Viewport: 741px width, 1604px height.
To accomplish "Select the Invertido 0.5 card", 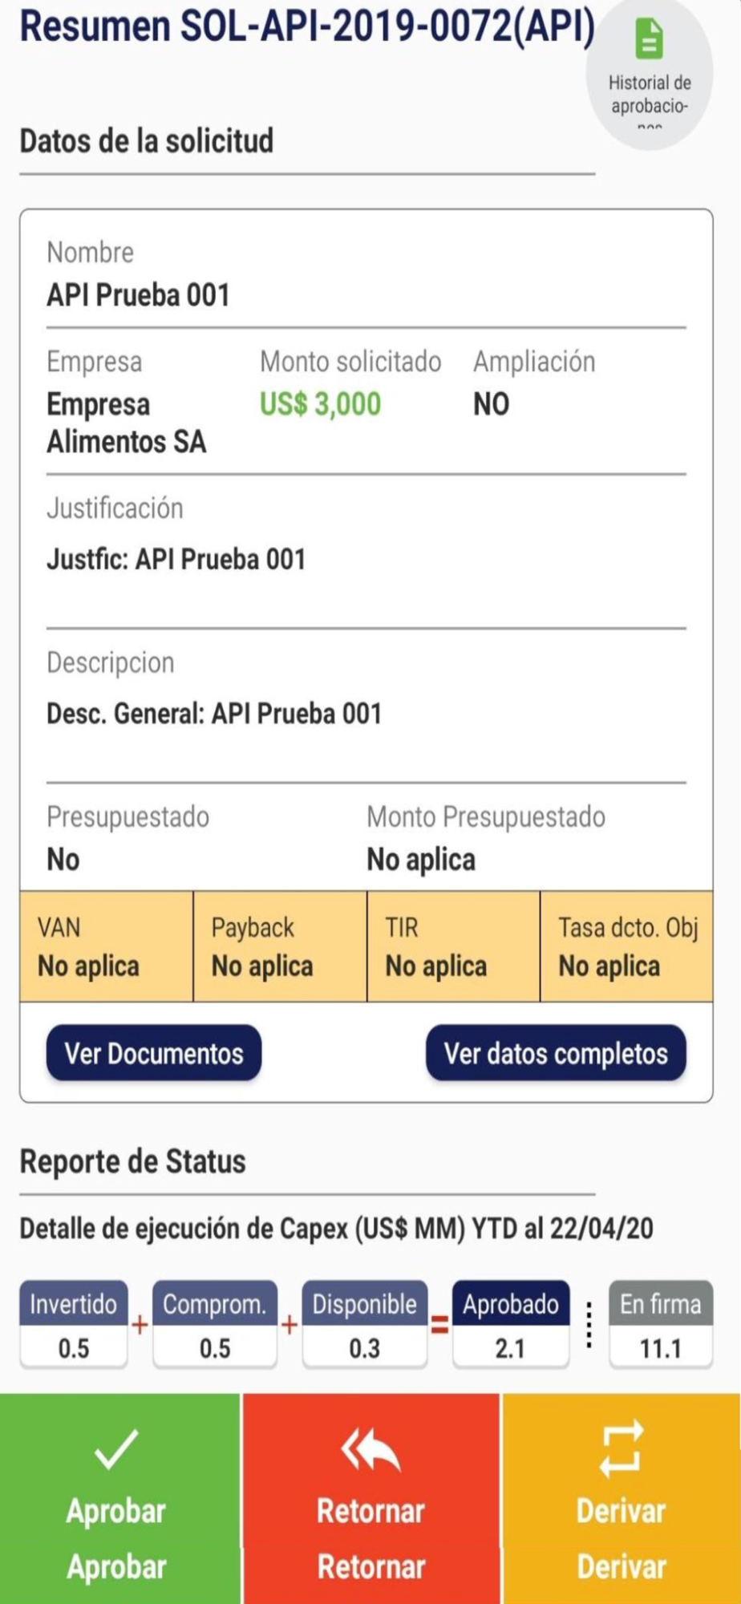I will click(74, 1325).
